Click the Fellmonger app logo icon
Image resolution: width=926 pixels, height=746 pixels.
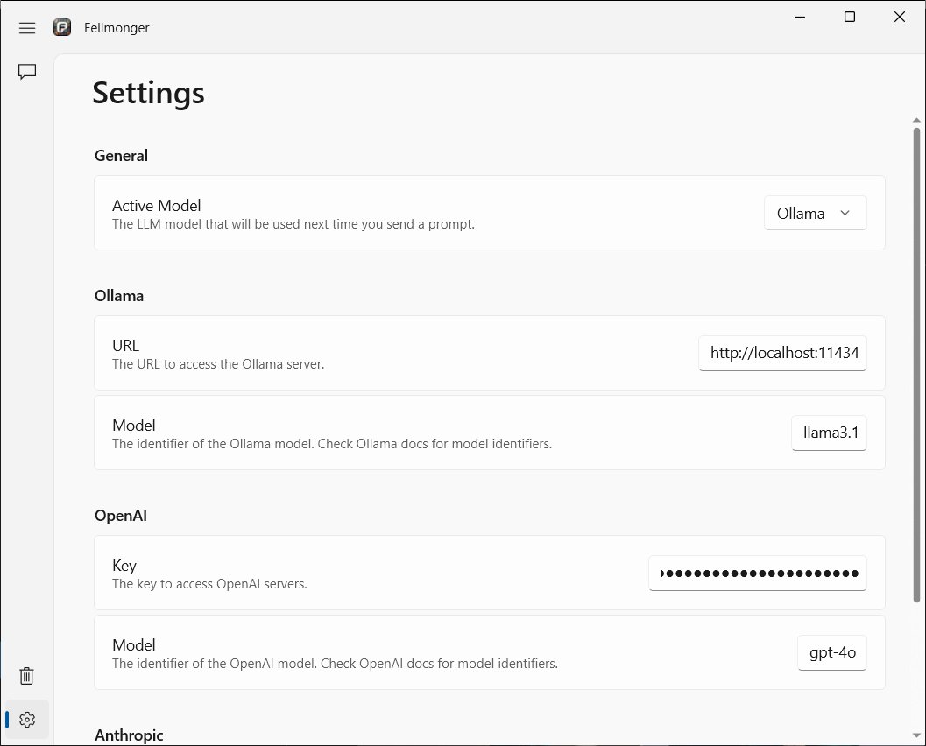pos(62,27)
